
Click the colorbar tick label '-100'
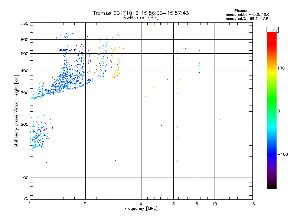point(283,154)
